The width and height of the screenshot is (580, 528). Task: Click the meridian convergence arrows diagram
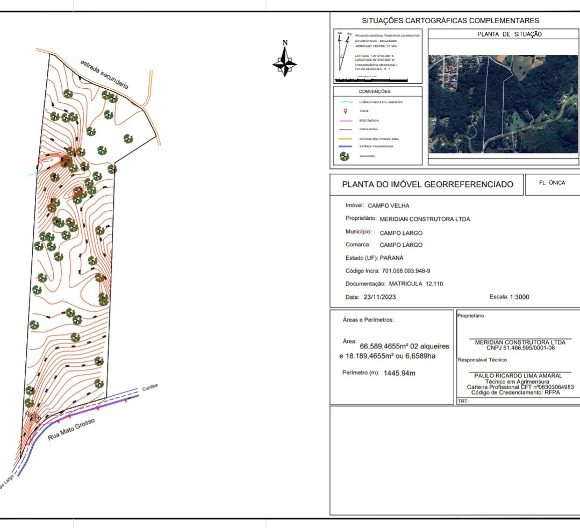coord(343,51)
